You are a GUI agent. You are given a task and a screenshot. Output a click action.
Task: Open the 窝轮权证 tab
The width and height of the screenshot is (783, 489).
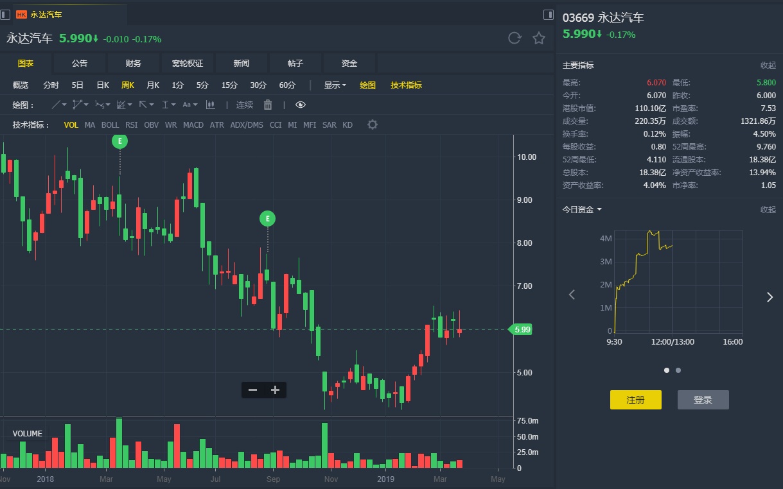coord(188,64)
